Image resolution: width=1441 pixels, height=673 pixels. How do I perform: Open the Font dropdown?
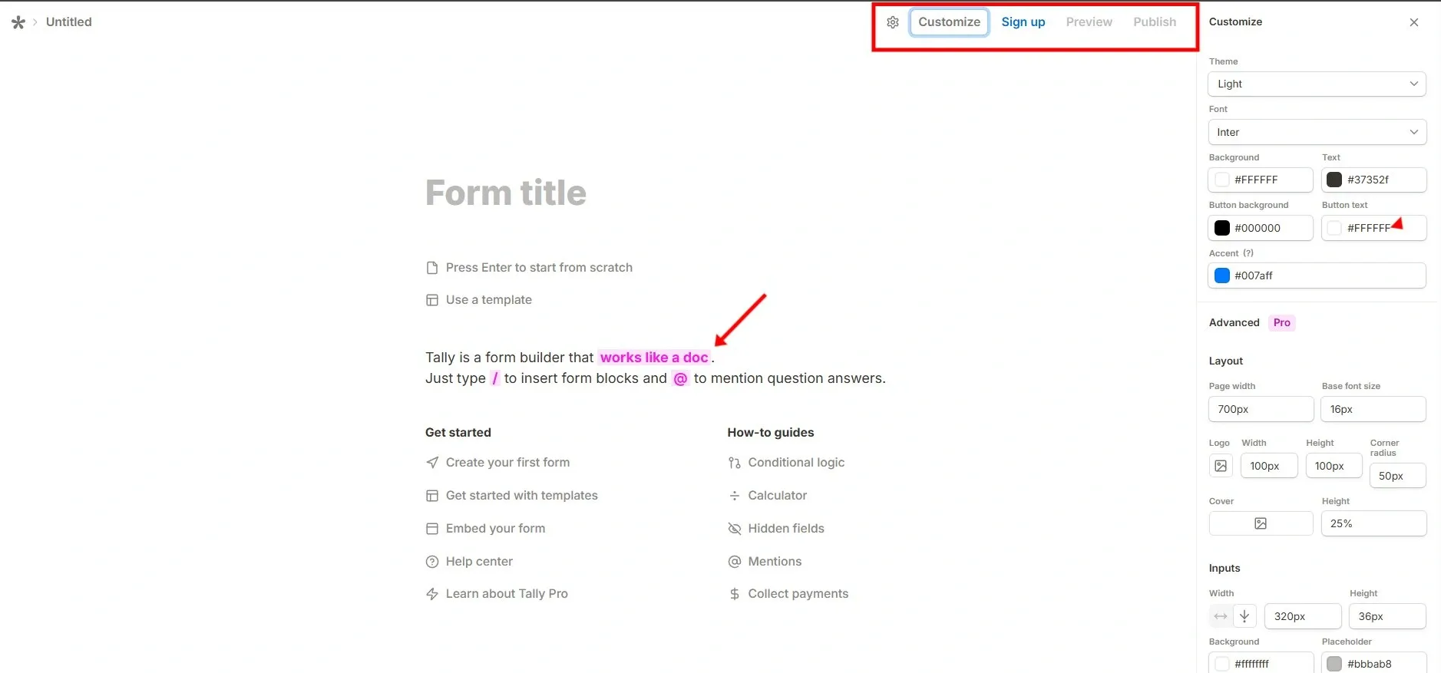coord(1317,132)
